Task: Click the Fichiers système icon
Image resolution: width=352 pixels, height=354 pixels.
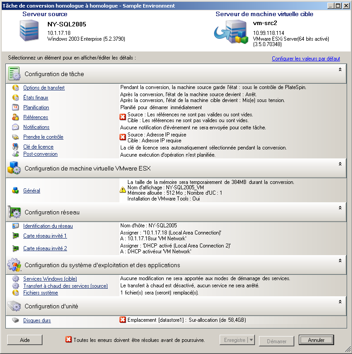Action: point(15,293)
